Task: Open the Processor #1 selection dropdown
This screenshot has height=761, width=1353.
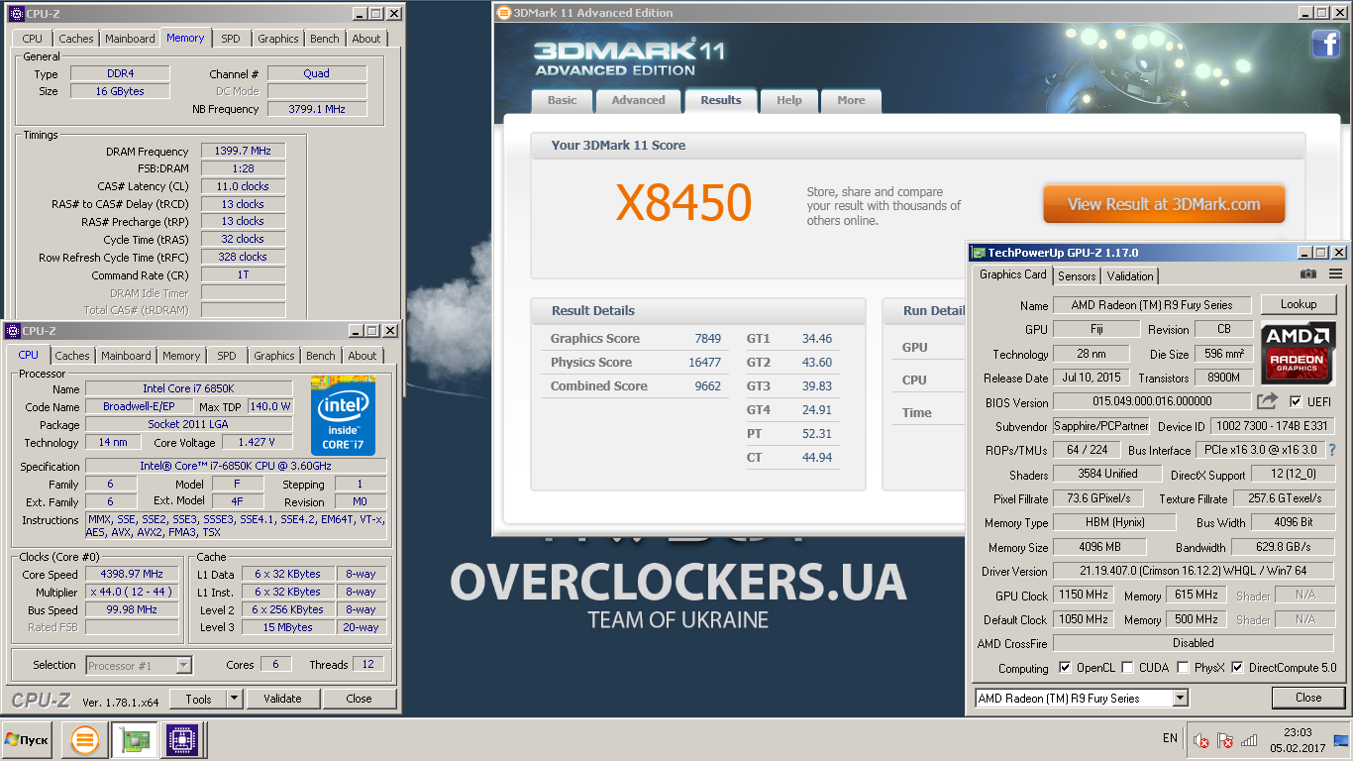Action: (139, 666)
